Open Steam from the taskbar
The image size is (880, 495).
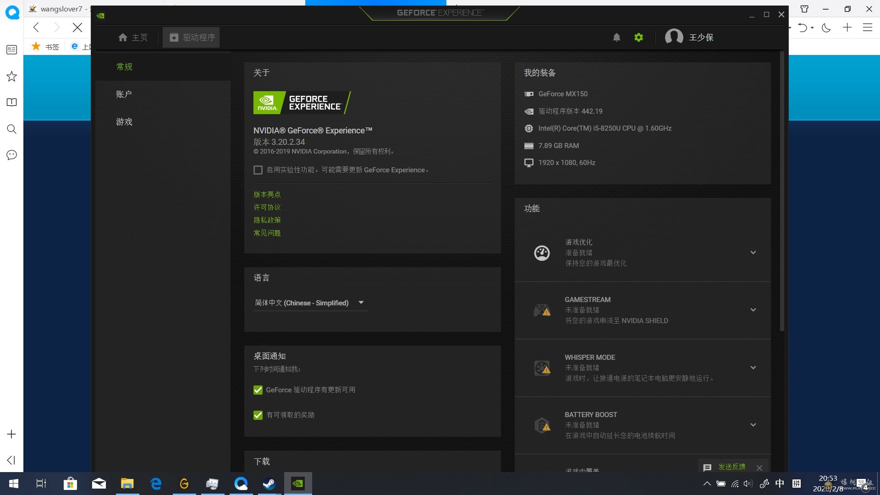click(269, 484)
